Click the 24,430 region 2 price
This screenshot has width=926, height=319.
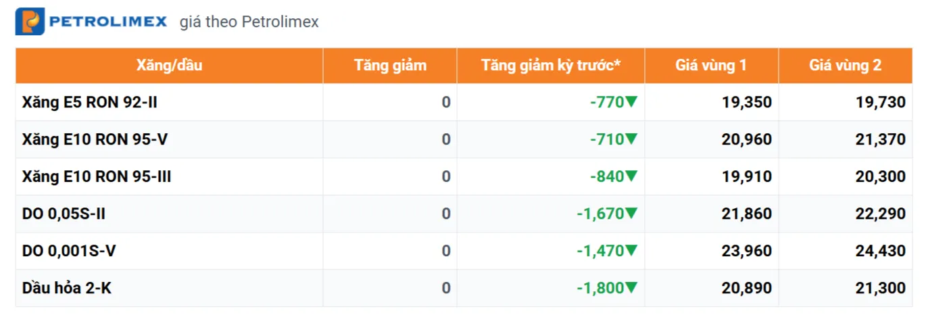click(x=881, y=251)
